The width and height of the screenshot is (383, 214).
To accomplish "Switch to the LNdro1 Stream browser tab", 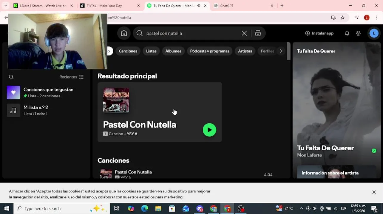I will 43,6.
